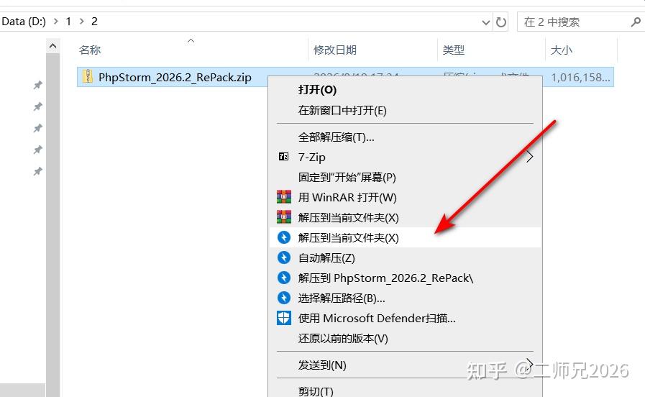Click blue icon beside 解压到 PhpStorm_2026.2_RePack\

coord(284,278)
